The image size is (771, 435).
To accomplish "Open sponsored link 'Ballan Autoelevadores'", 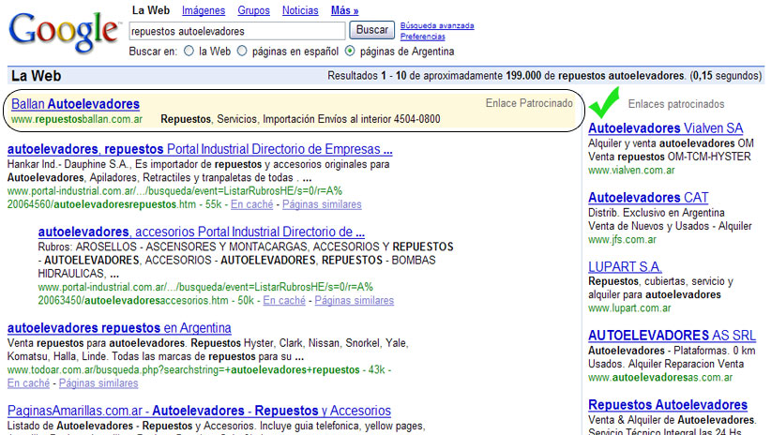I will click(x=75, y=104).
